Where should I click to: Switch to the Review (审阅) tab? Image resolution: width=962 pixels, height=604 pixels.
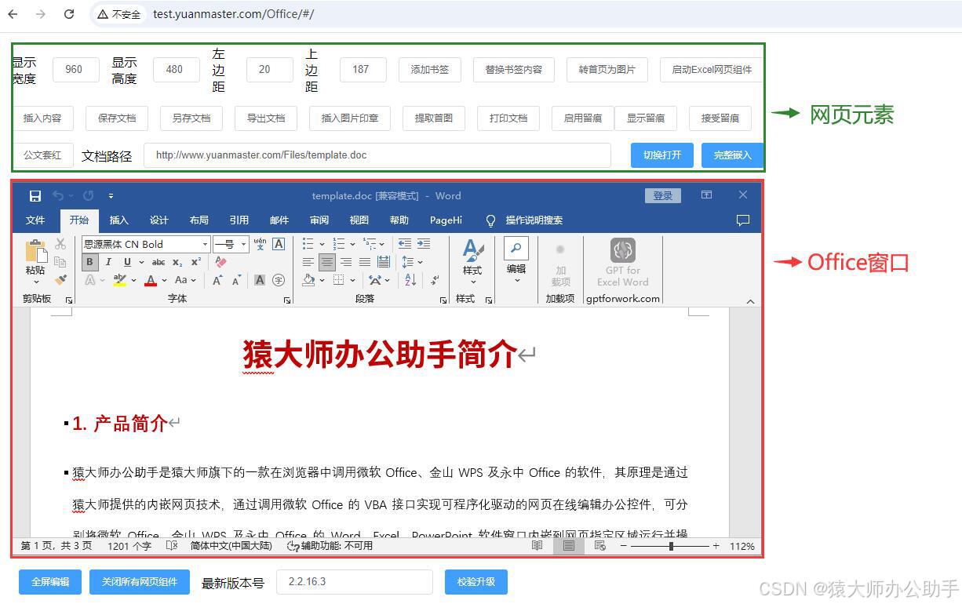[x=319, y=220]
